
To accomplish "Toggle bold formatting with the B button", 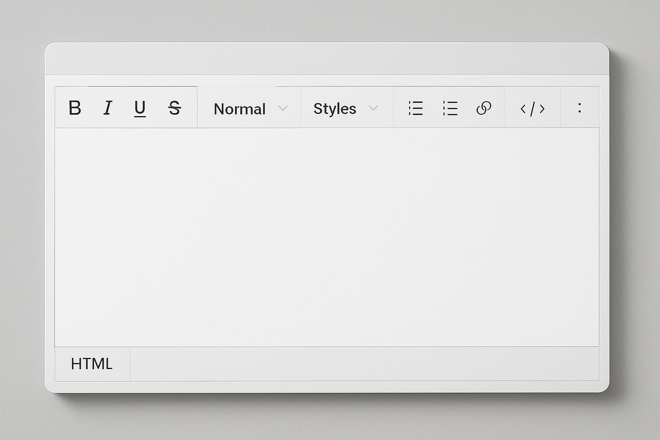I will tap(75, 108).
